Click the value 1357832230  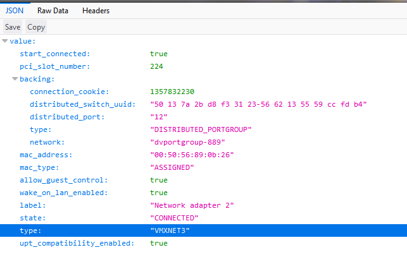tap(172, 92)
